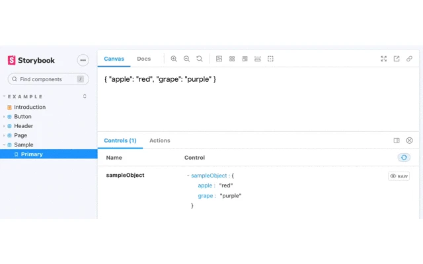This screenshot has width=423, height=264.
Task: Toggle the grid overlay
Action: (232, 59)
